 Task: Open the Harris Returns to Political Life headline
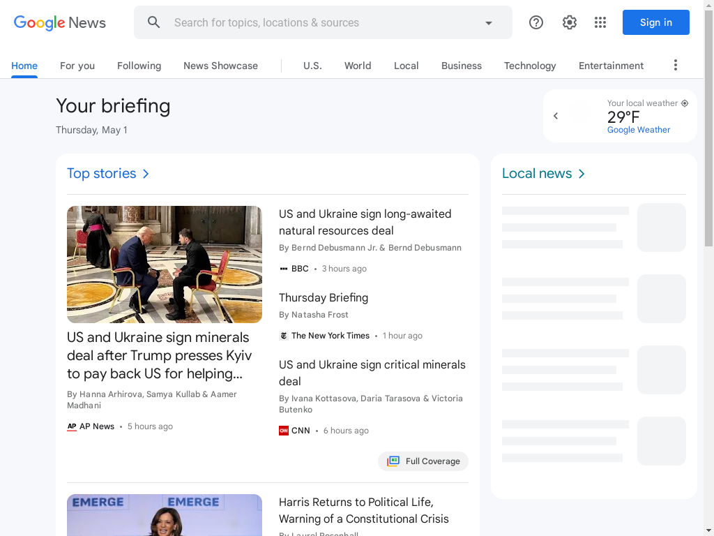364,510
